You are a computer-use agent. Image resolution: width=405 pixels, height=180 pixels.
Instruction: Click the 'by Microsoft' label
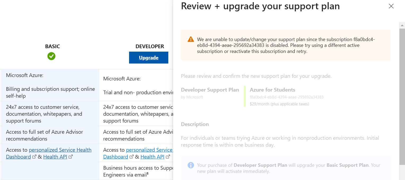pyautogui.click(x=192, y=97)
